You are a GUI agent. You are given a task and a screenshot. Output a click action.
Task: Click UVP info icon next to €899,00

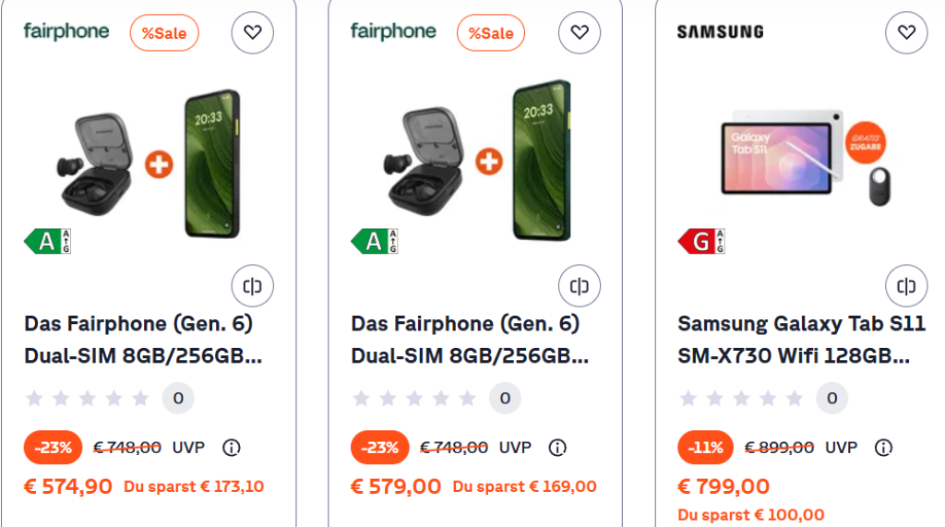(883, 448)
